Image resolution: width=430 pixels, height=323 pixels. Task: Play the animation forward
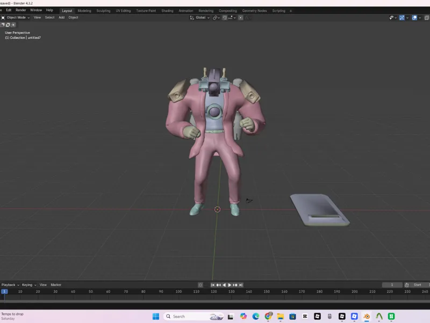click(x=230, y=285)
